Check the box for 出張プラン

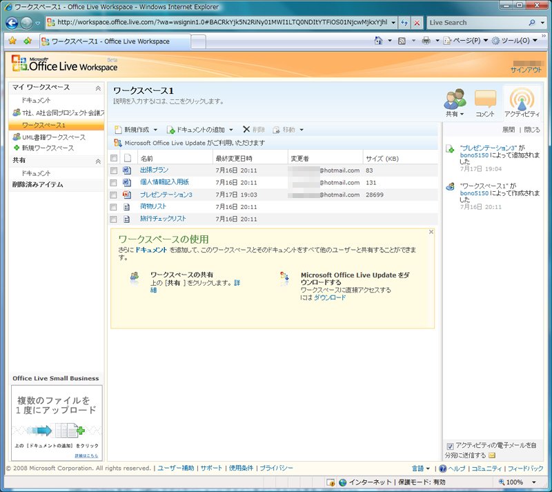[113, 170]
